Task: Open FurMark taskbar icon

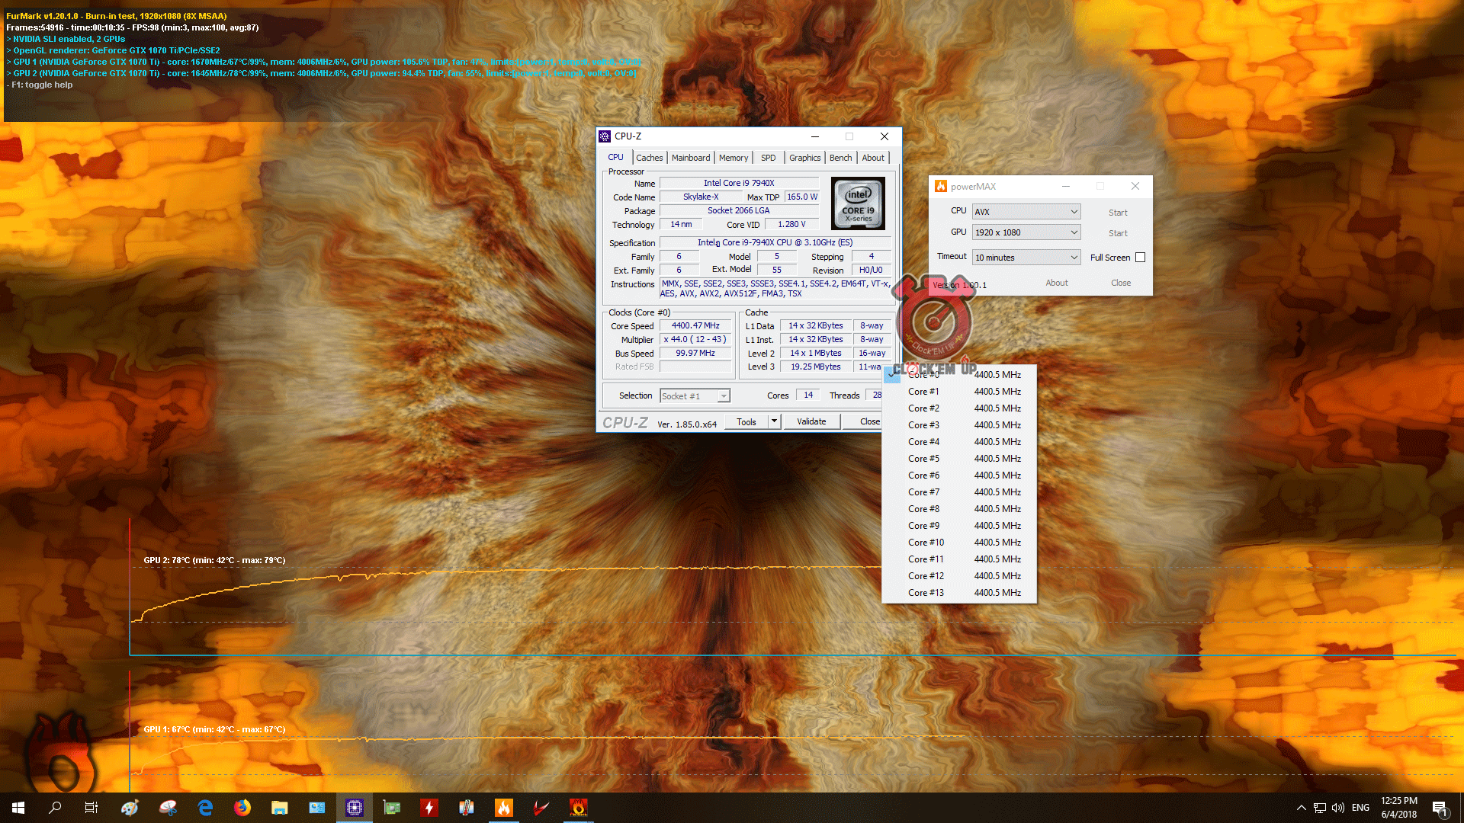Action: [x=579, y=808]
